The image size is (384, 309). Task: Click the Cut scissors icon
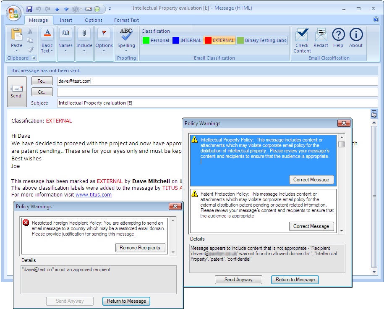point(30,31)
